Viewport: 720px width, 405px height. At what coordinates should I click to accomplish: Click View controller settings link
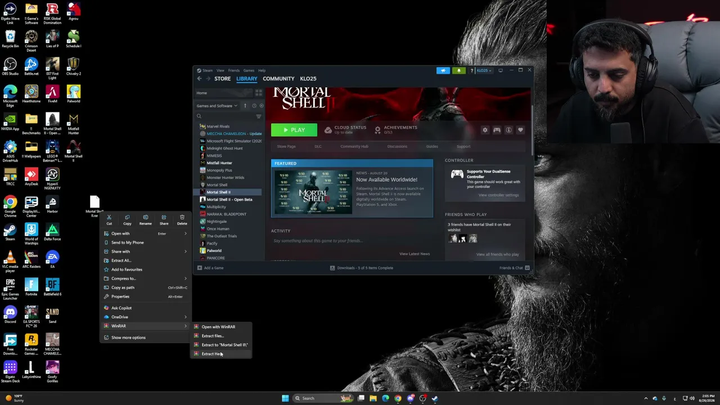pyautogui.click(x=498, y=195)
